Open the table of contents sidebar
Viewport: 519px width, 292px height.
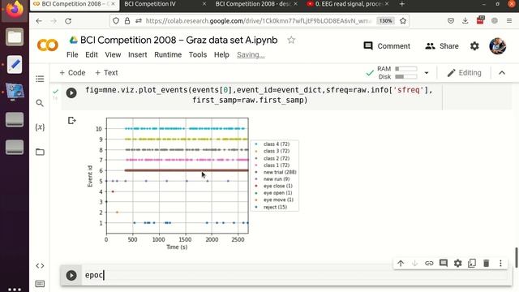(40, 79)
